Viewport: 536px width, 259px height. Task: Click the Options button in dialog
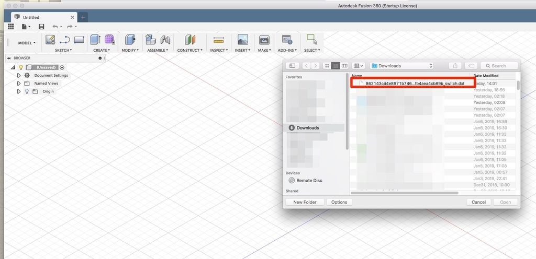point(339,202)
